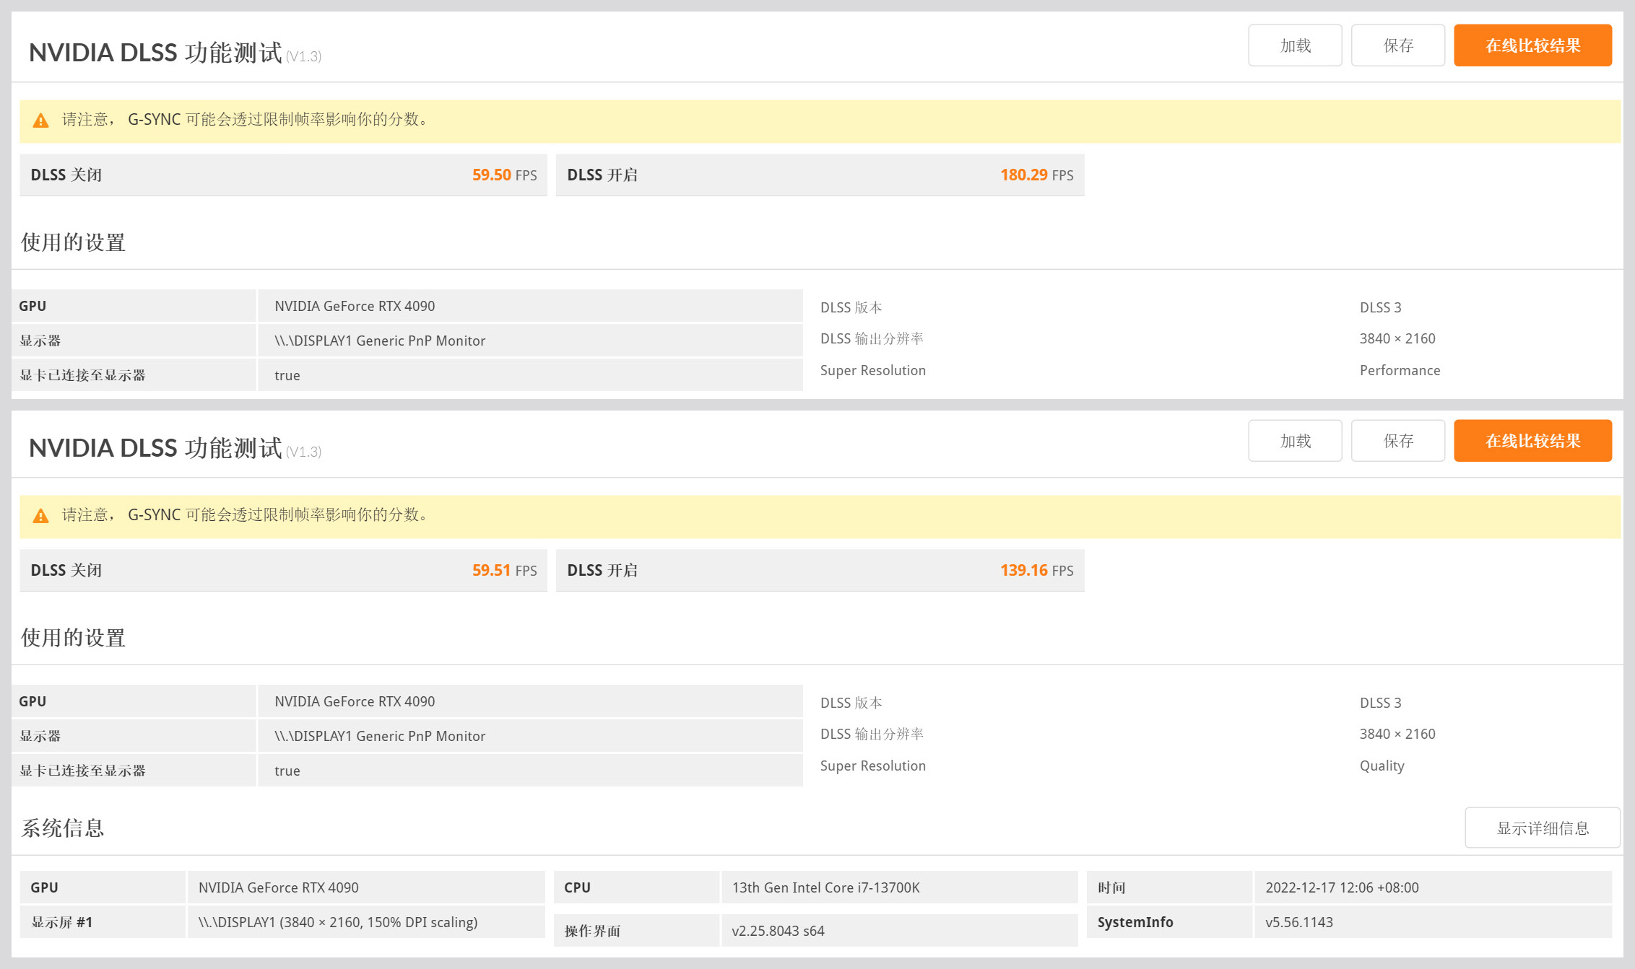The width and height of the screenshot is (1635, 969).
Task: Click 13th Gen Intel Core i7-13700K cell
Action: pyautogui.click(x=899, y=887)
